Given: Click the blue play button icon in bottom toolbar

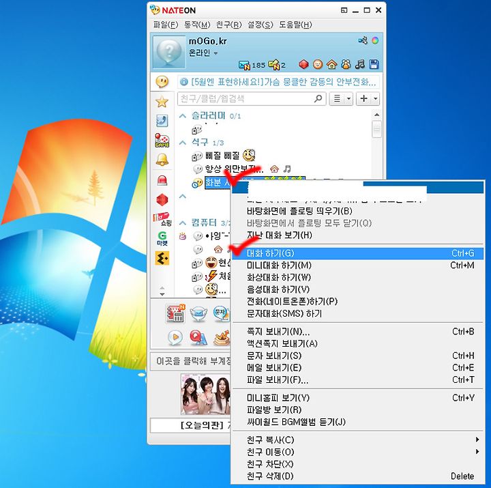Looking at the screenshot, I should tap(175, 338).
